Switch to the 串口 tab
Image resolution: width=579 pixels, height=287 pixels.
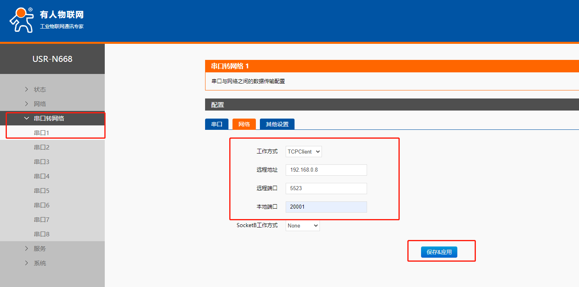pyautogui.click(x=217, y=124)
